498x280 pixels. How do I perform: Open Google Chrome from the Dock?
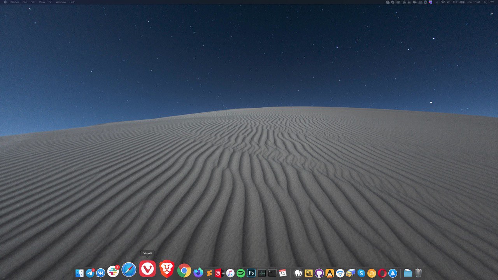coord(184,271)
